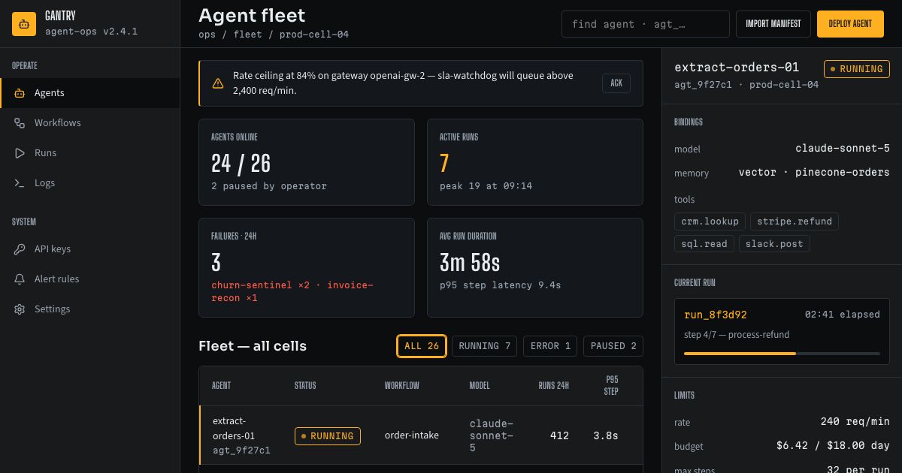Viewport: 902px width, 473px height.
Task: Sort by the RUNS 24H column header
Action: 554,386
